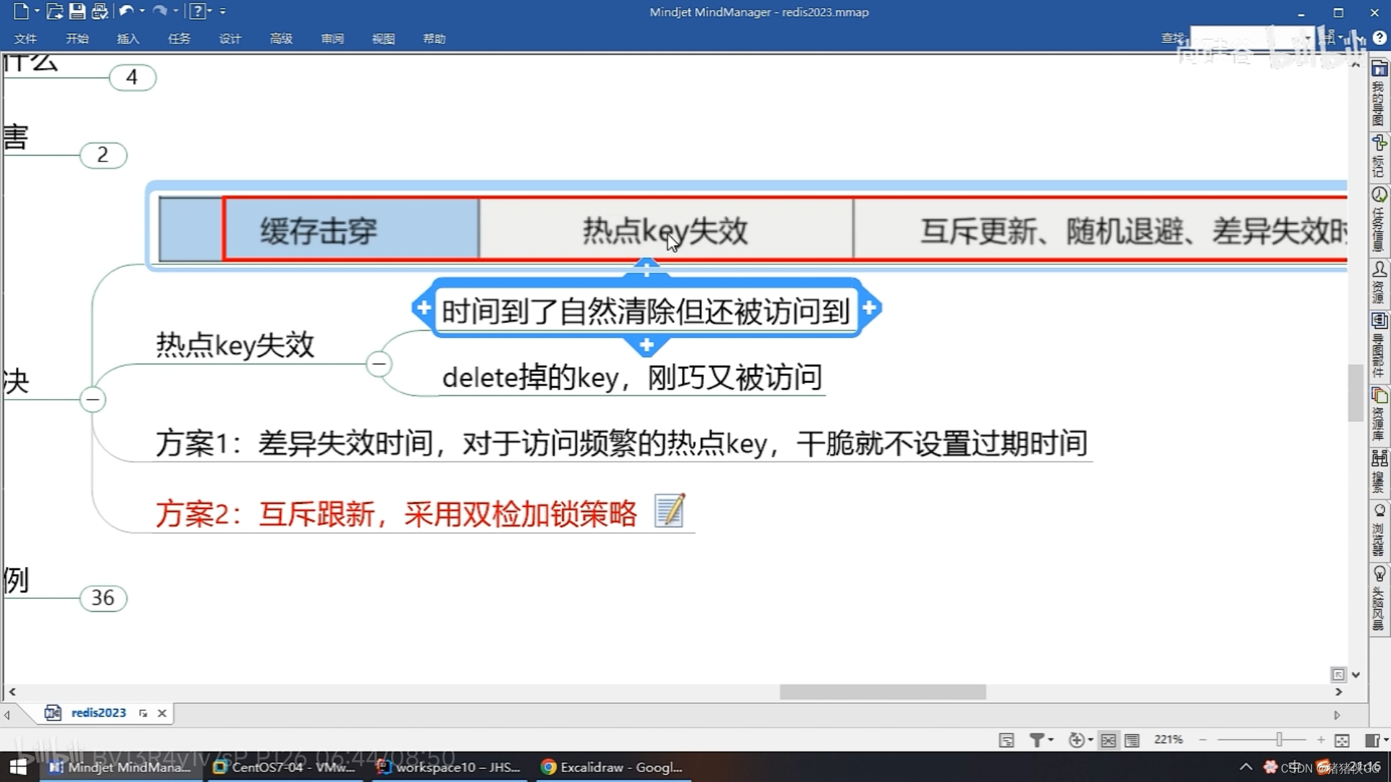Switch to the 高级 ribbon tab
The image size is (1391, 782).
click(x=281, y=38)
